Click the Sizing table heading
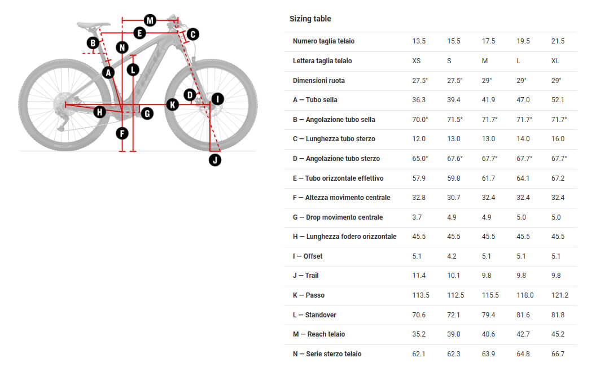Screen dimensions: 596x371 click(310, 19)
